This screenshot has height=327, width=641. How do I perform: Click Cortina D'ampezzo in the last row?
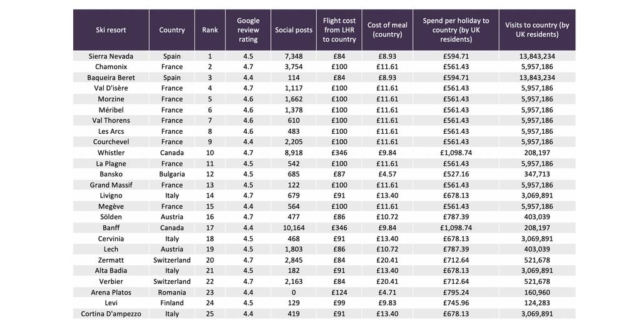(x=111, y=314)
